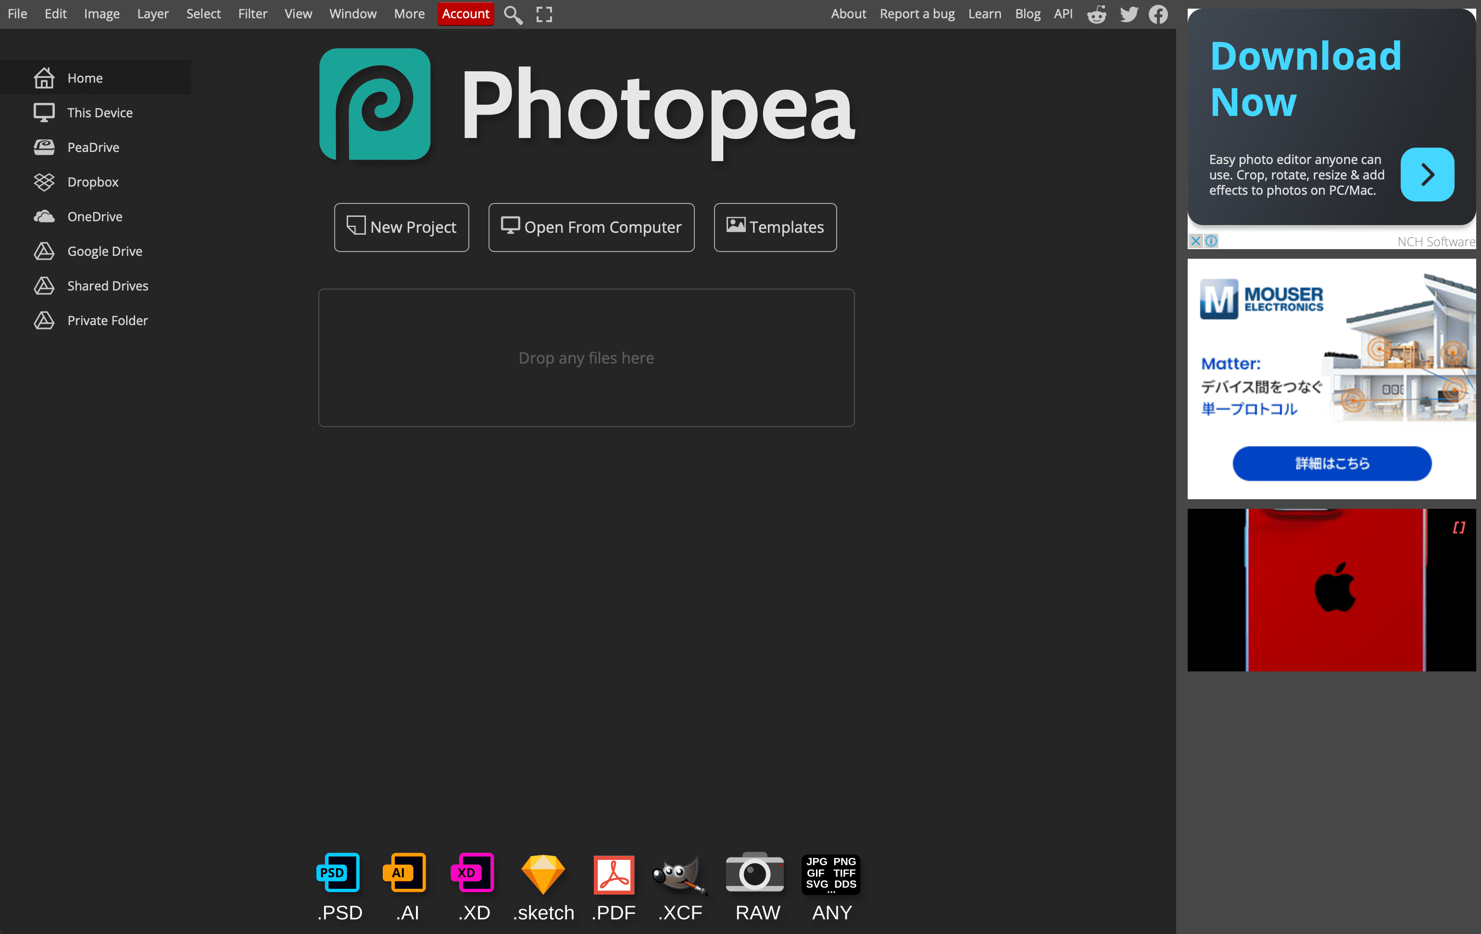Open the File menu
The height and width of the screenshot is (934, 1481).
click(x=17, y=13)
